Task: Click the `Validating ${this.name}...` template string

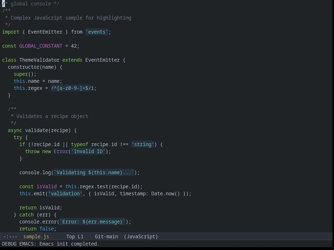Action: (94, 172)
